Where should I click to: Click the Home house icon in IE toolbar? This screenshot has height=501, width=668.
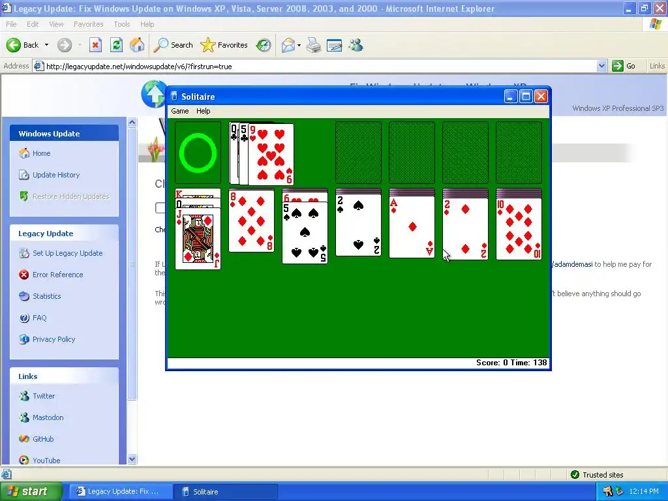click(x=137, y=45)
